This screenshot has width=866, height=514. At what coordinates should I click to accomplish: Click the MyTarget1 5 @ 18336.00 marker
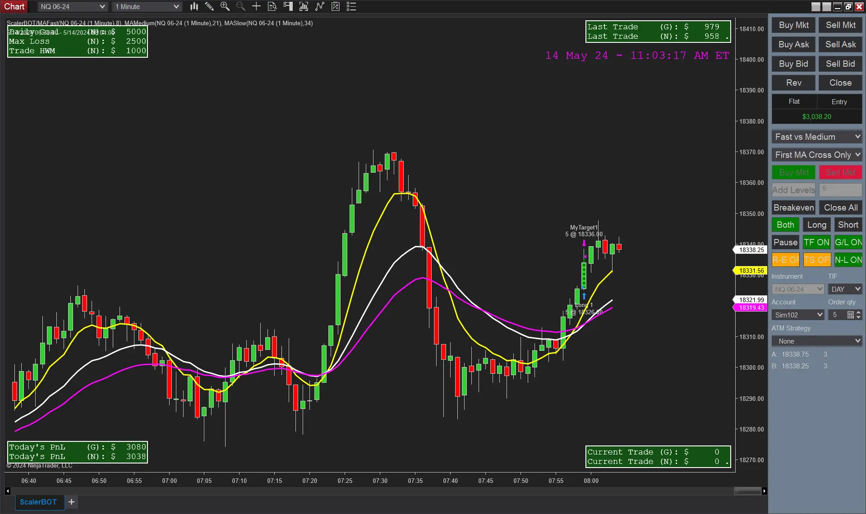point(584,231)
